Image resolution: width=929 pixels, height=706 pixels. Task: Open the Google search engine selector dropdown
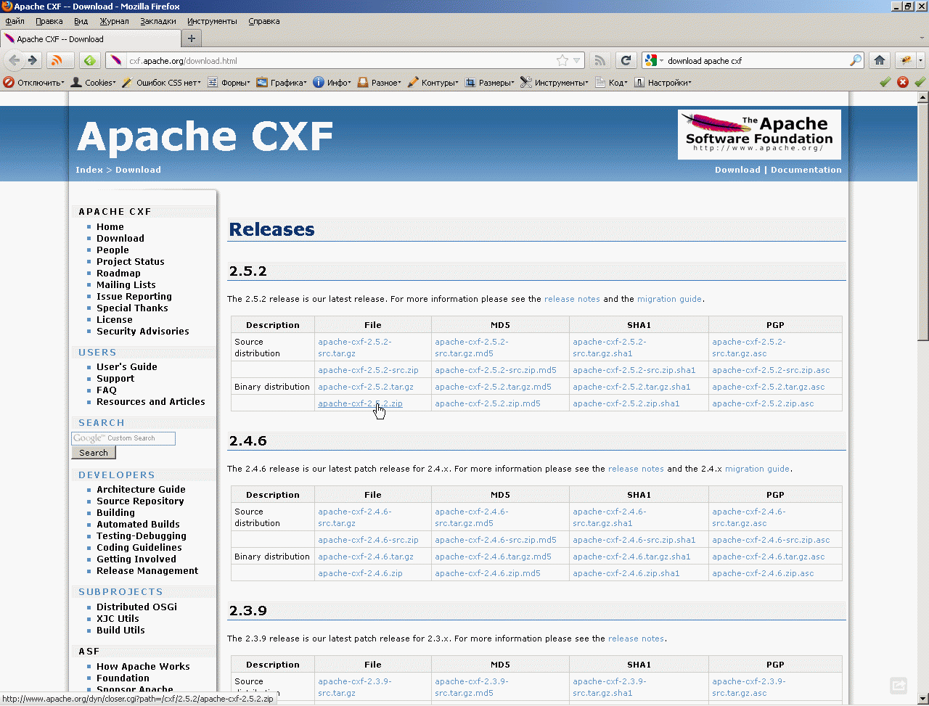(x=653, y=61)
